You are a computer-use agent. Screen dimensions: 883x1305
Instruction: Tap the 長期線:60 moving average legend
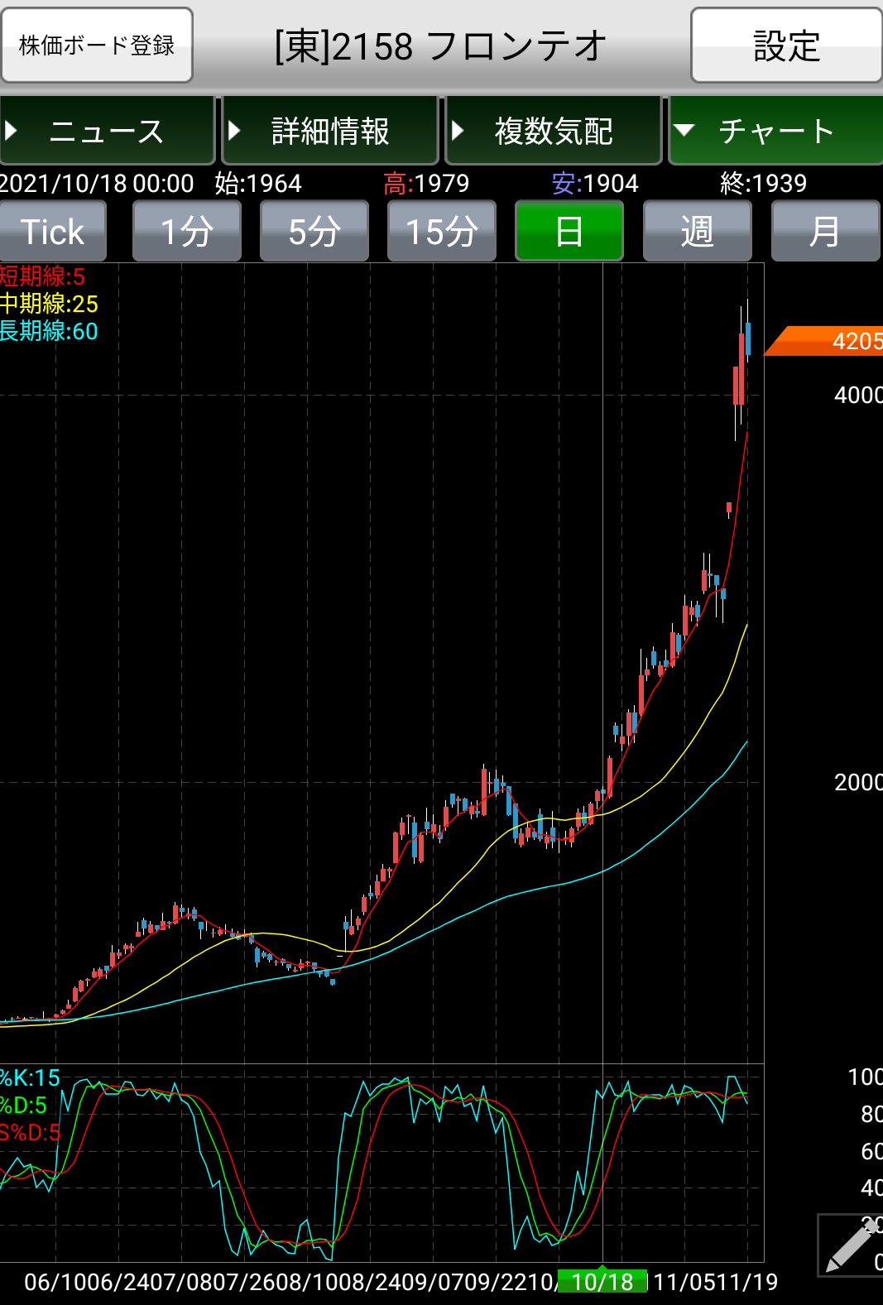pyautogui.click(x=49, y=331)
